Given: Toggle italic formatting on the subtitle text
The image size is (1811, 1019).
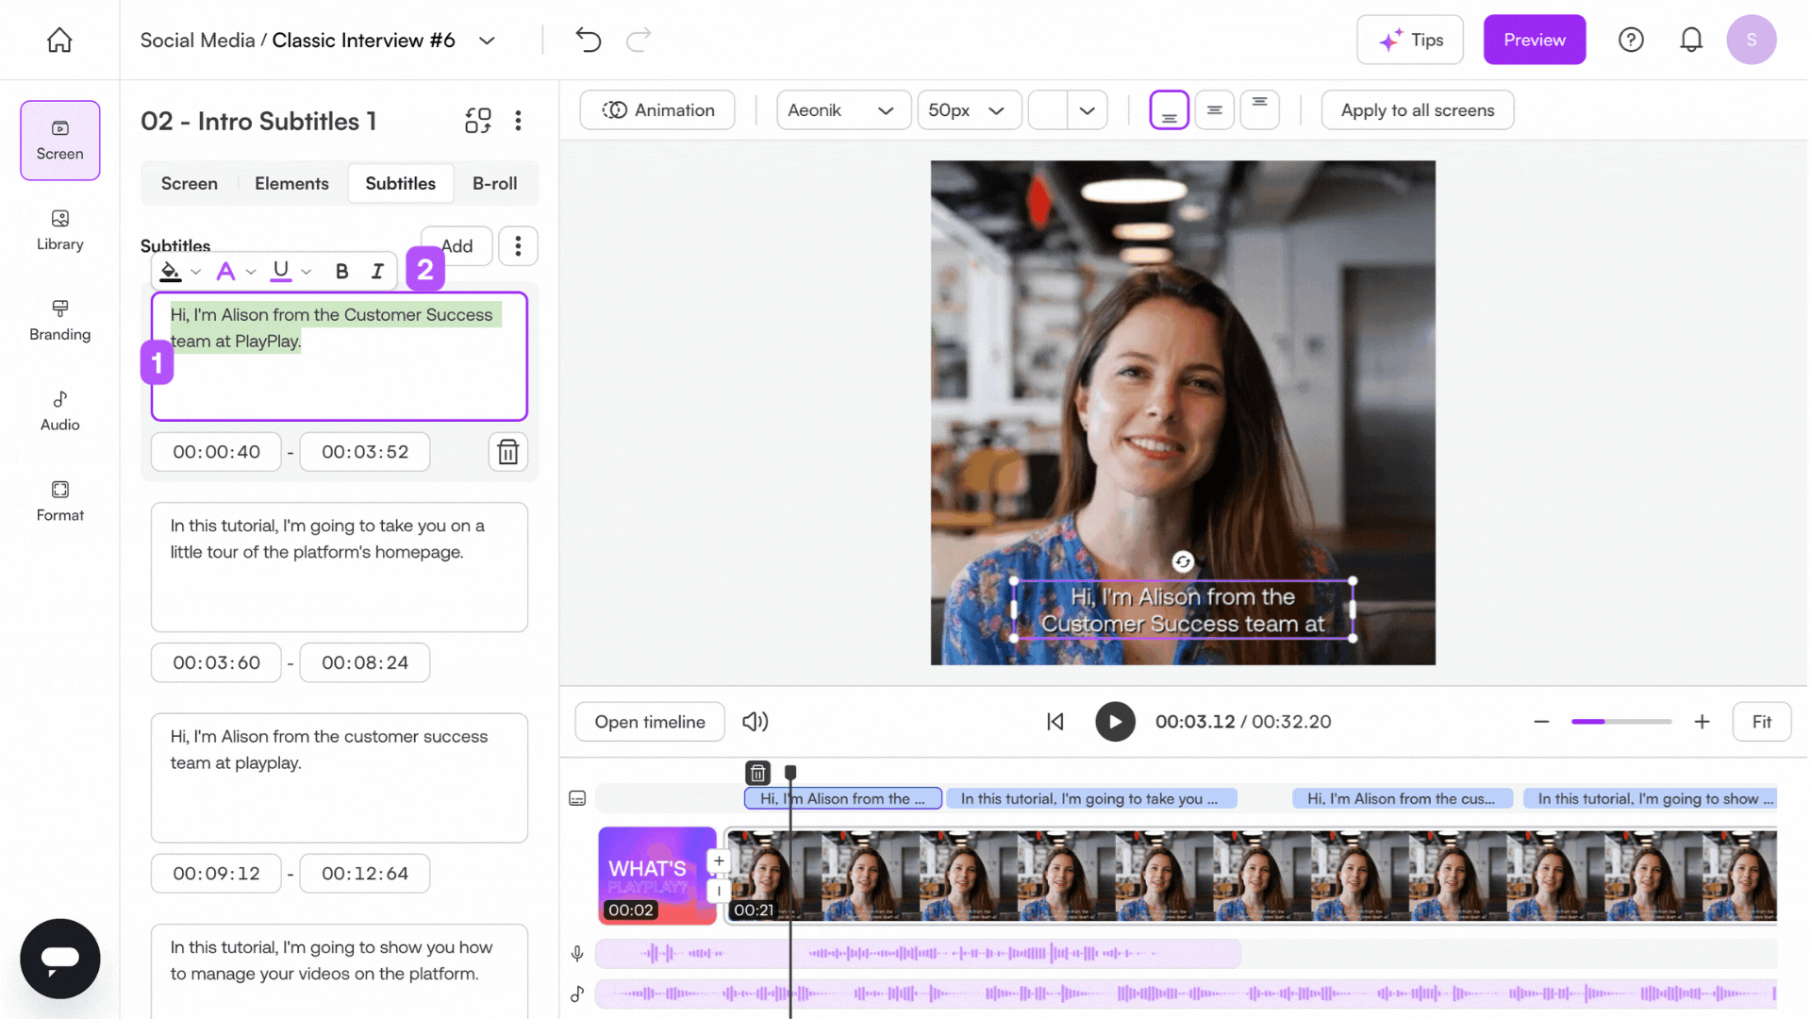Looking at the screenshot, I should coord(377,272).
